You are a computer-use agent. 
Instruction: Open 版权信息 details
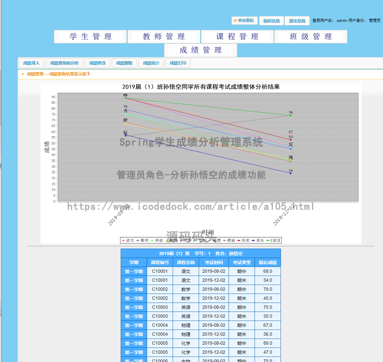tap(271, 21)
